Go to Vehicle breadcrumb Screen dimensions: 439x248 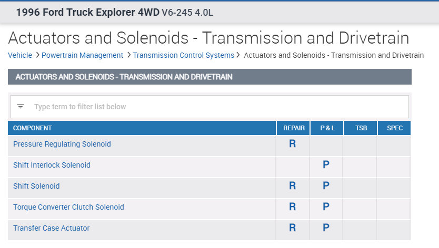[20, 55]
